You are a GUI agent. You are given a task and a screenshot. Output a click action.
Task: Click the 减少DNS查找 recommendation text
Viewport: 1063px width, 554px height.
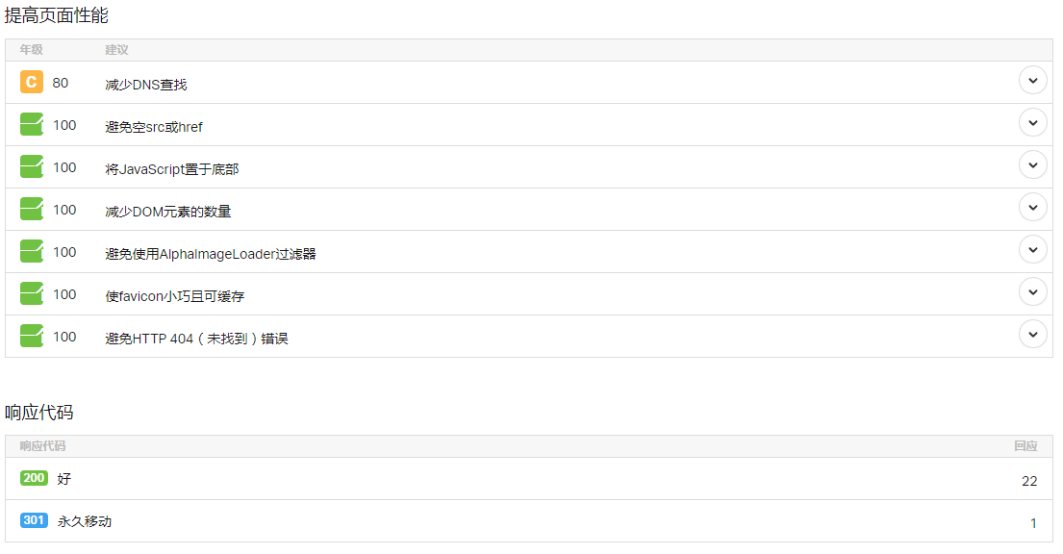click(x=146, y=85)
